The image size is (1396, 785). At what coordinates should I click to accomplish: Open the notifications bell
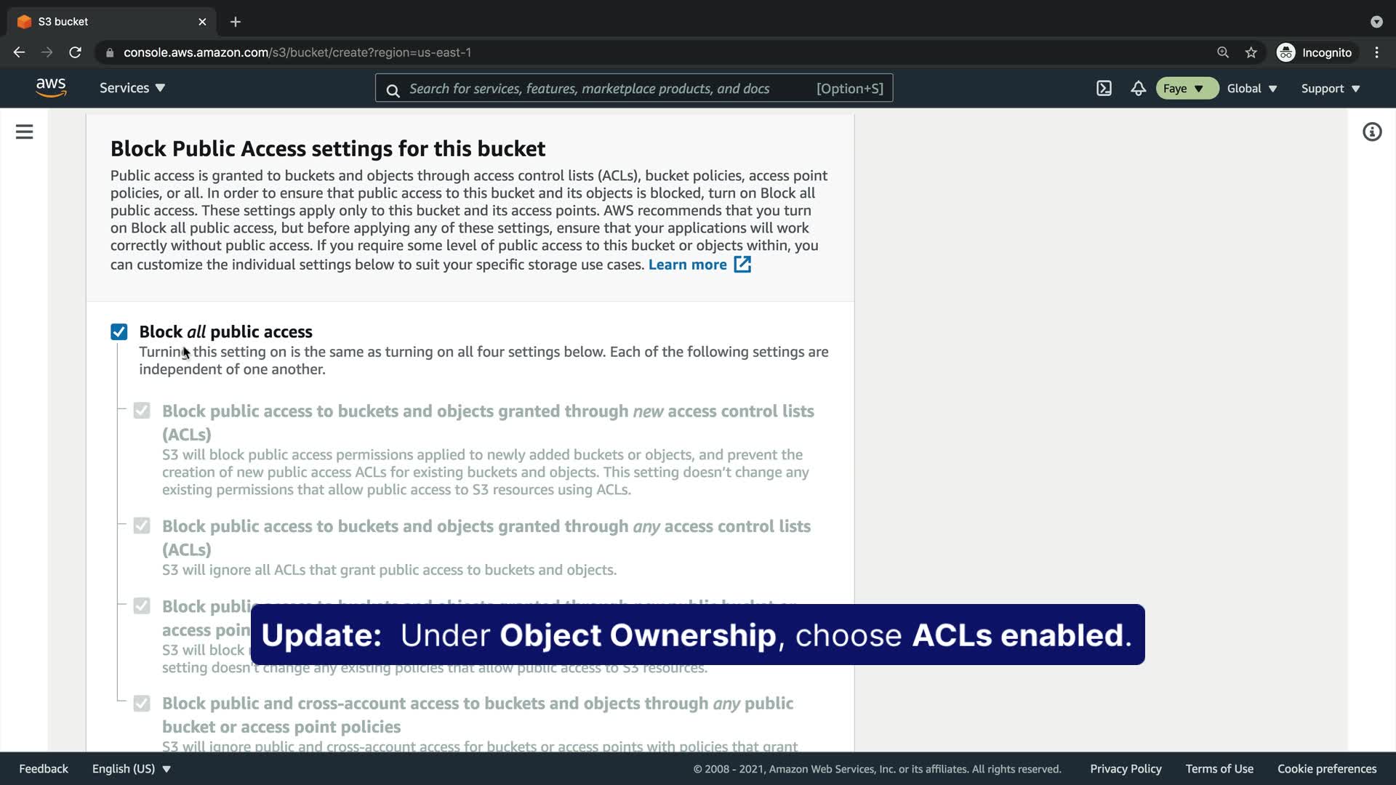1138,89
